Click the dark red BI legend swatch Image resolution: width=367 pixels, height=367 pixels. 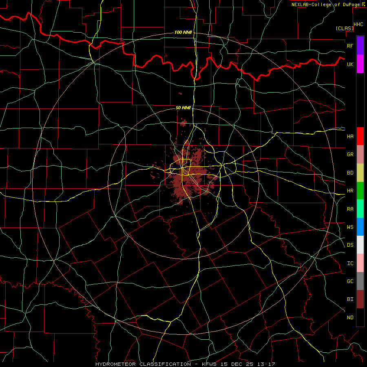[x=360, y=299]
